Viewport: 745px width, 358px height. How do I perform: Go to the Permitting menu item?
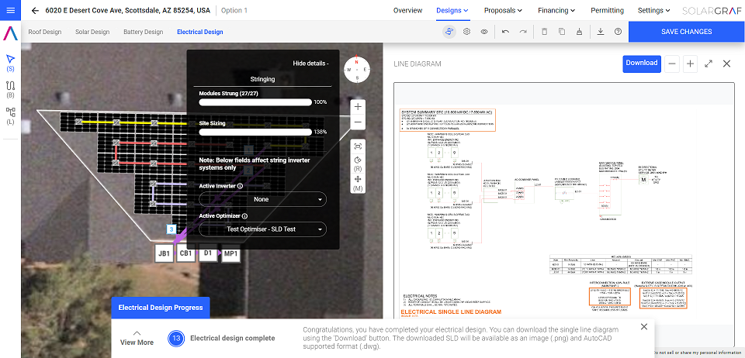[x=607, y=11]
